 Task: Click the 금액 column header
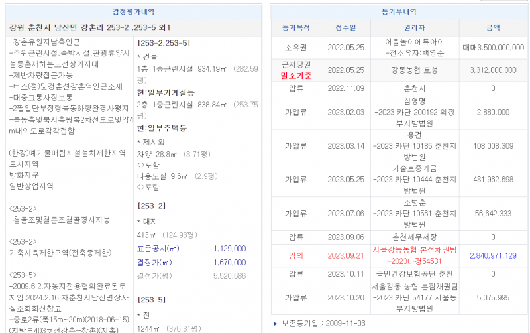[492, 28]
